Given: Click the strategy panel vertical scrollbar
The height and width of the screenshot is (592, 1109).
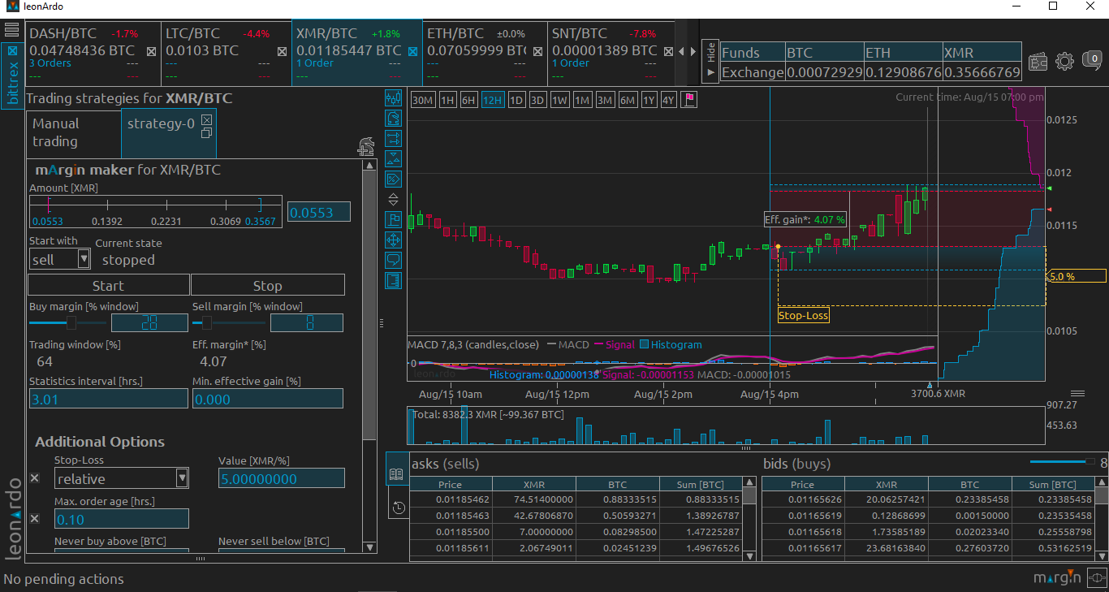Looking at the screenshot, I should (x=369, y=305).
